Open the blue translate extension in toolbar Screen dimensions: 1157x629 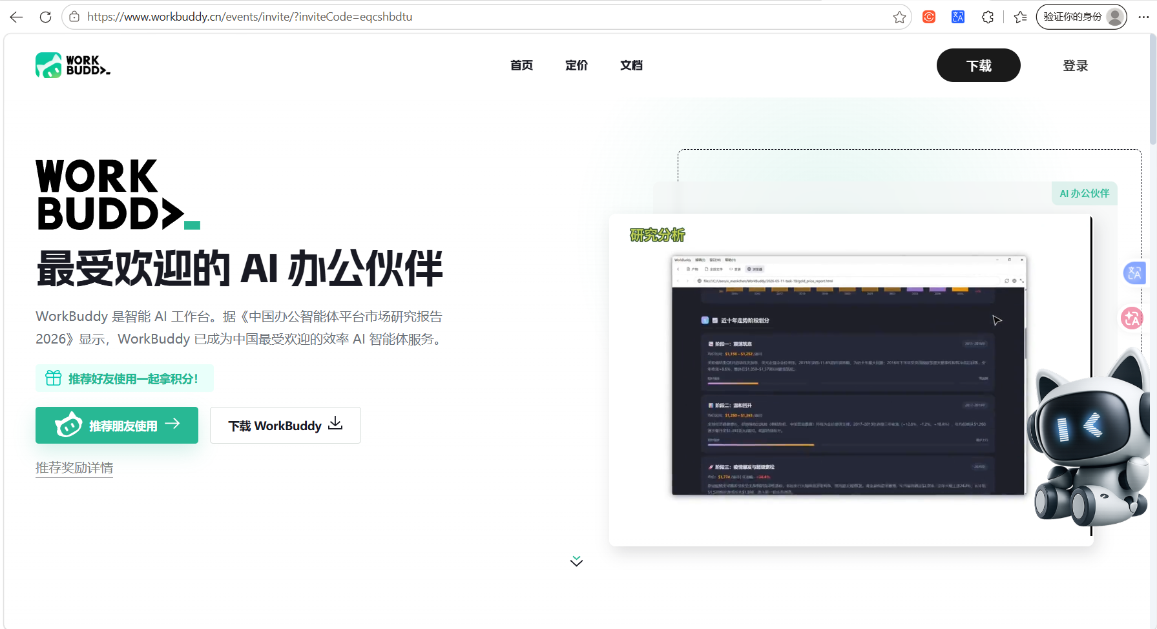click(x=958, y=17)
